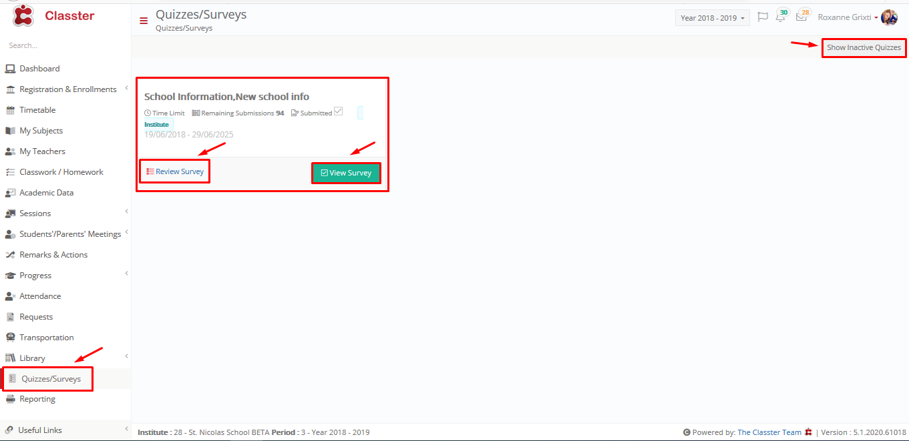Click the Sessions icon
Screen dimensions: 909x441
tap(10, 213)
